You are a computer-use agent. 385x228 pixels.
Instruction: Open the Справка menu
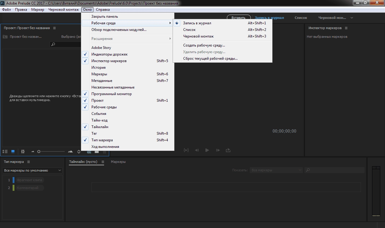point(103,10)
